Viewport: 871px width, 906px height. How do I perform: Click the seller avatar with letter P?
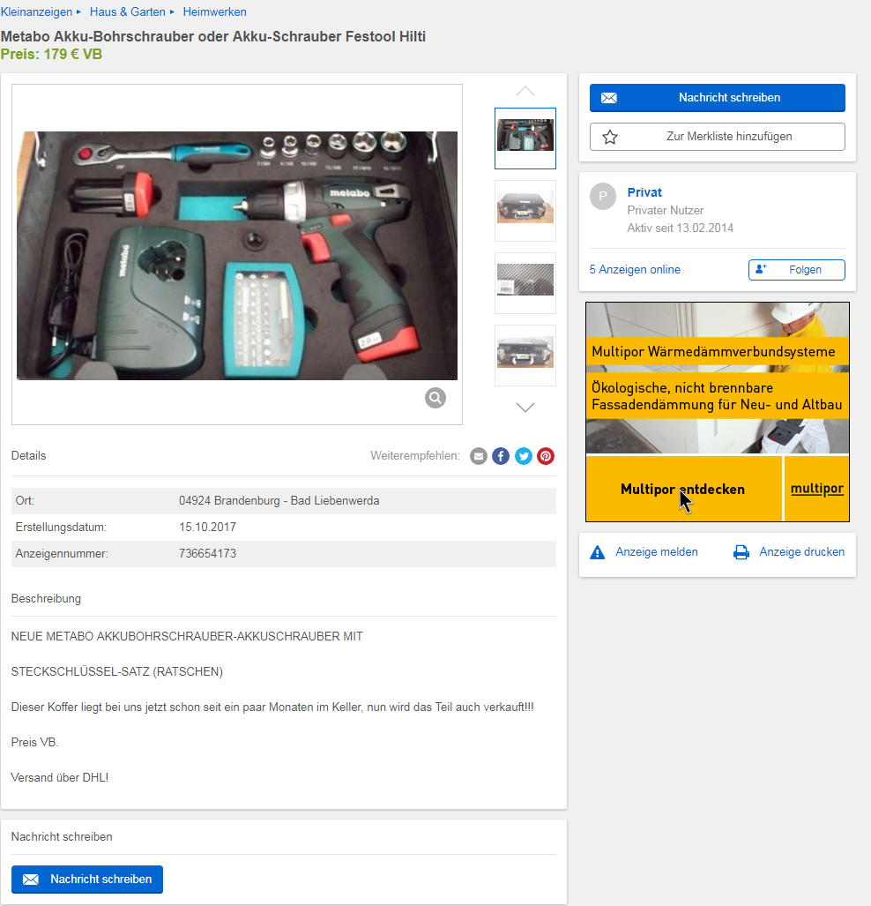pyautogui.click(x=603, y=197)
